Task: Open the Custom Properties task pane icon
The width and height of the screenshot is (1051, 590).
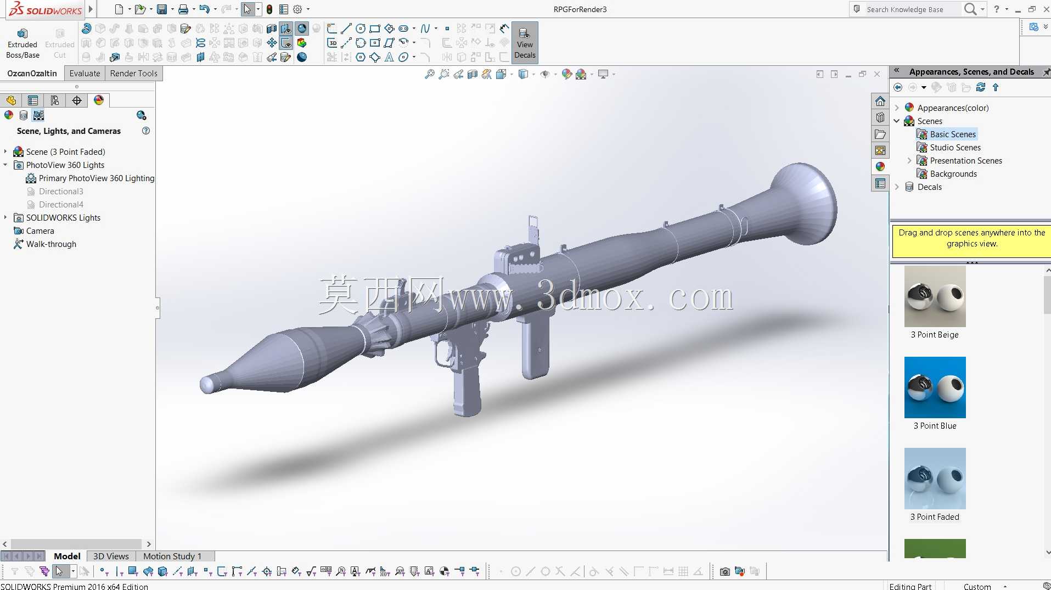Action: pos(880,183)
